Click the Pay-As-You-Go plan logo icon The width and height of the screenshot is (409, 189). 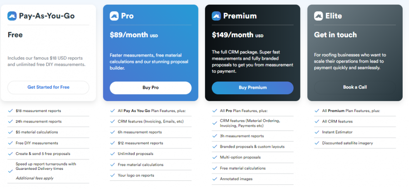click(x=12, y=16)
